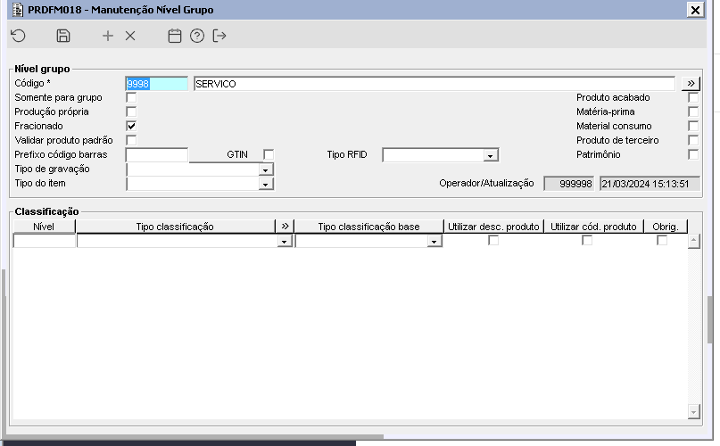Image resolution: width=720 pixels, height=446 pixels.
Task: Click the Tipo classificação column header
Action: 175,227
